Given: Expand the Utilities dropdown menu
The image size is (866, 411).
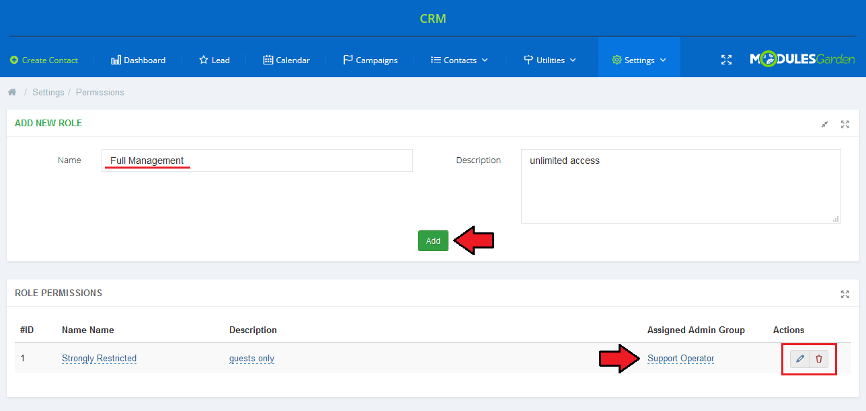Looking at the screenshot, I should tap(550, 60).
